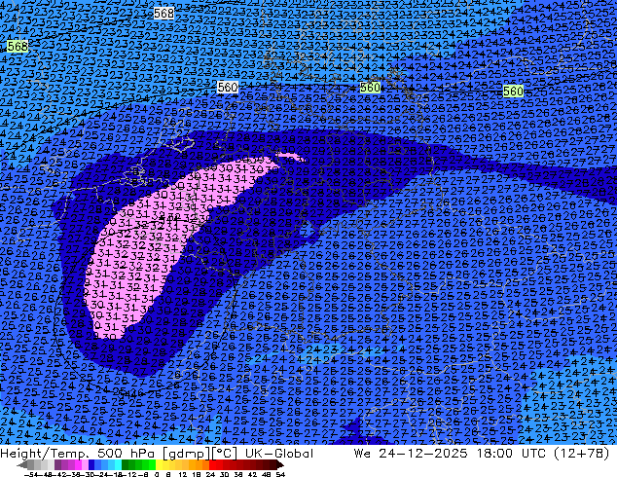This screenshot has height=477, width=617.
Task: Click the cyan swatch in the temperature legend
Action: point(118,464)
